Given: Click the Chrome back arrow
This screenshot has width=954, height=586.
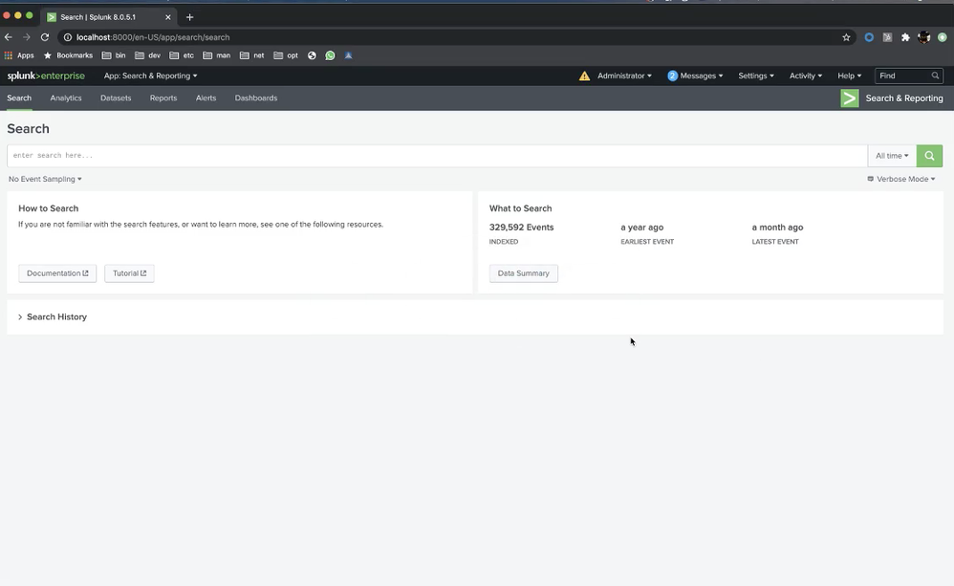Looking at the screenshot, I should tap(9, 37).
